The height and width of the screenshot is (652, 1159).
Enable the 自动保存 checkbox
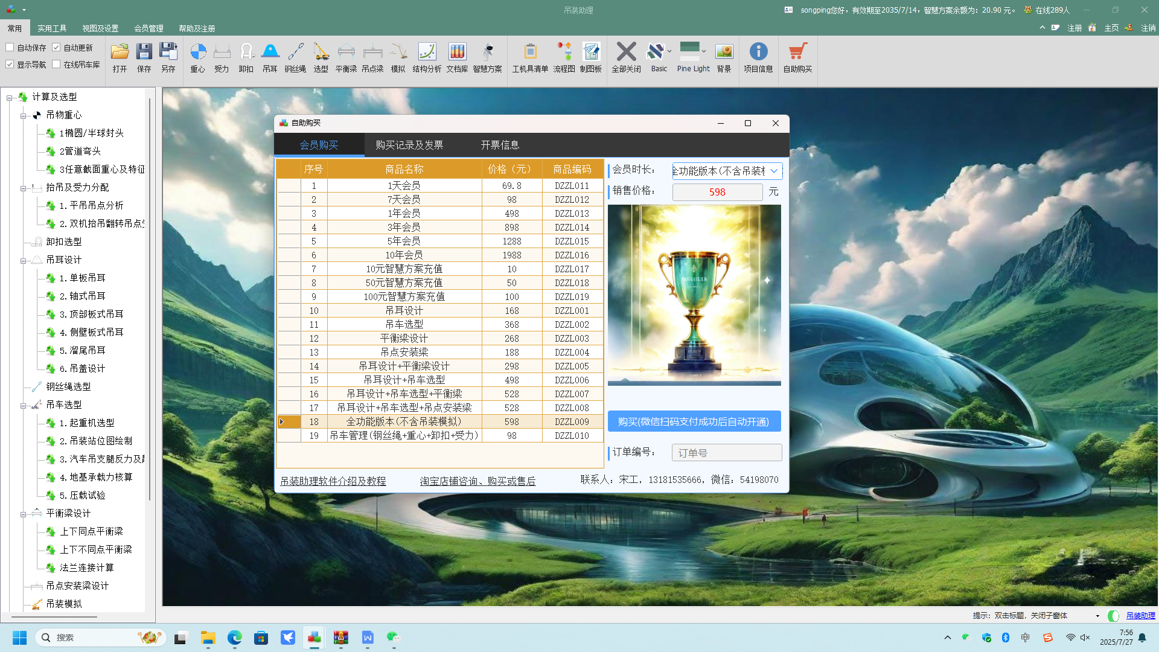10,47
